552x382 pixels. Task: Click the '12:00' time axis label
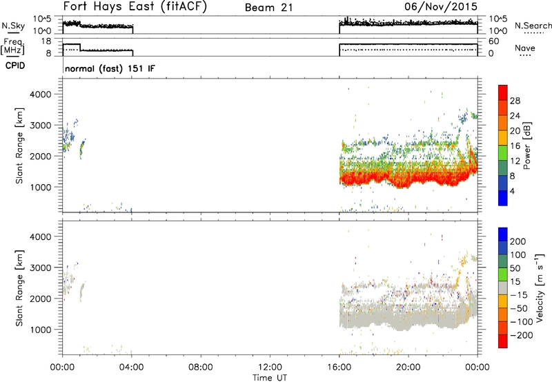[x=270, y=367]
